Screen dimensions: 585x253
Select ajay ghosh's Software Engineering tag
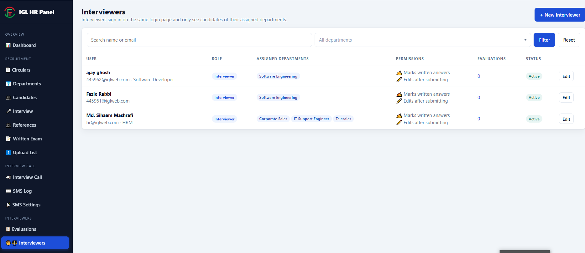click(x=278, y=76)
